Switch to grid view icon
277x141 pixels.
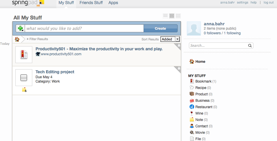click(x=178, y=16)
